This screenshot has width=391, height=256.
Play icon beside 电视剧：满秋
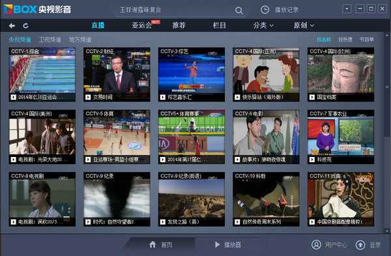point(13,222)
